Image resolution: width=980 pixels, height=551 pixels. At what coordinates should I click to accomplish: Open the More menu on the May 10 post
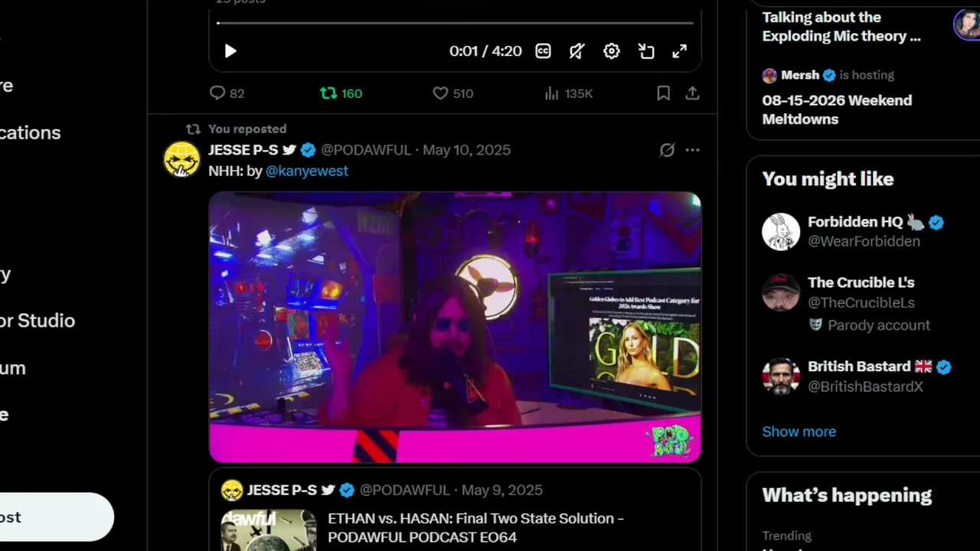pos(692,150)
